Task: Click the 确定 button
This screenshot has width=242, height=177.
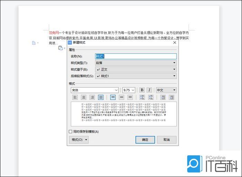Action: pos(145,140)
